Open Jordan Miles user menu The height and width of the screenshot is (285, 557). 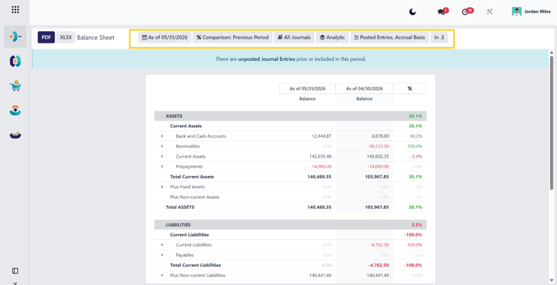(x=531, y=11)
